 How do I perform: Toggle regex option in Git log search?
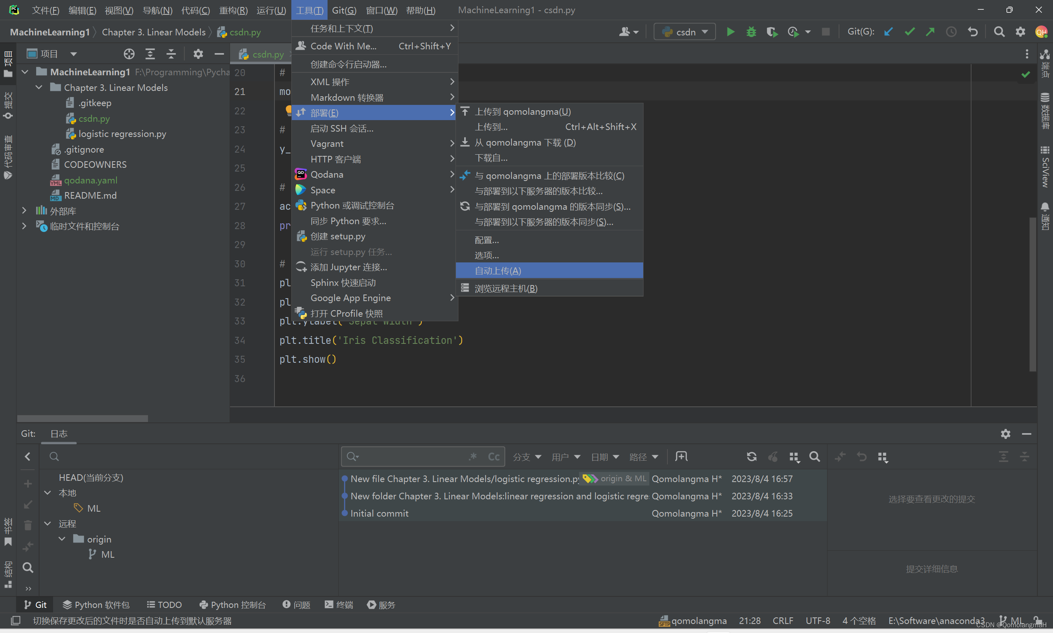pyautogui.click(x=473, y=457)
